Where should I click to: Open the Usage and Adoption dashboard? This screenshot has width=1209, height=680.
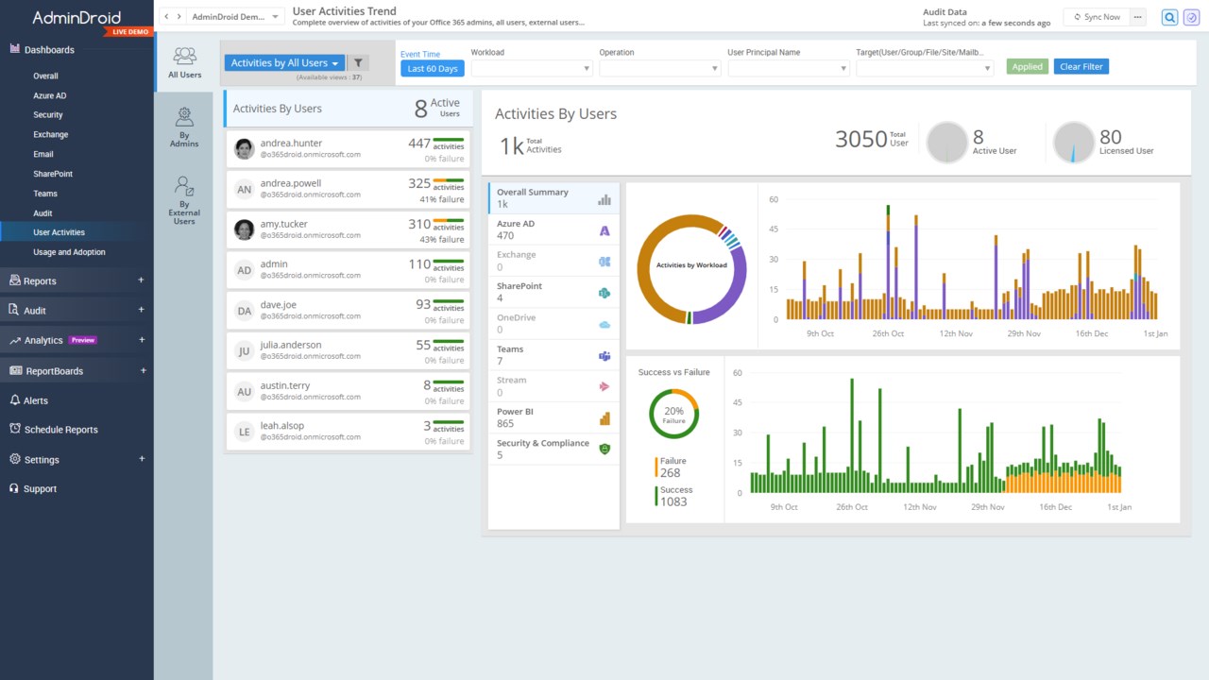pos(69,252)
